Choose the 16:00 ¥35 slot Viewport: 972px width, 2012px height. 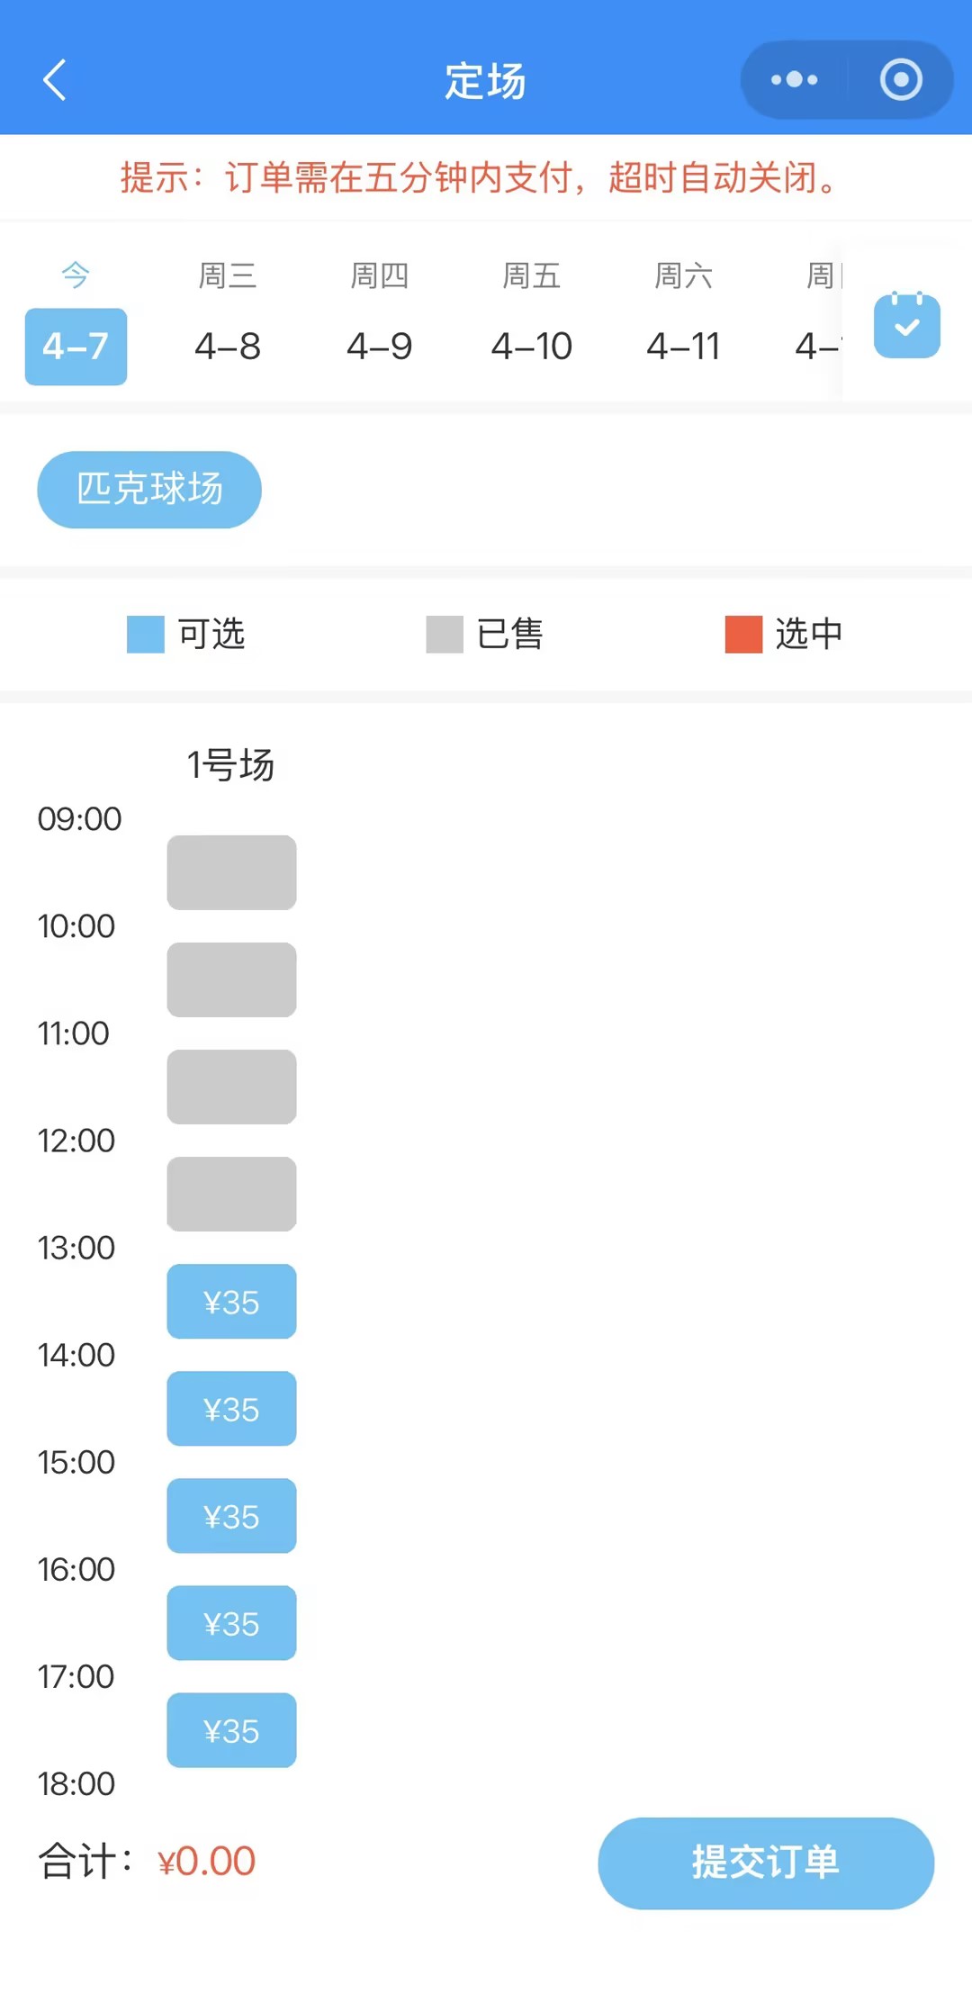tap(231, 1623)
